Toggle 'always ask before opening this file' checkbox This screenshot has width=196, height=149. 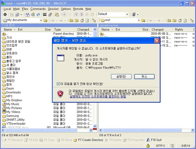(58, 84)
